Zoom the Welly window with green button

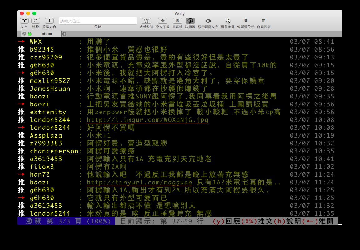34,13
